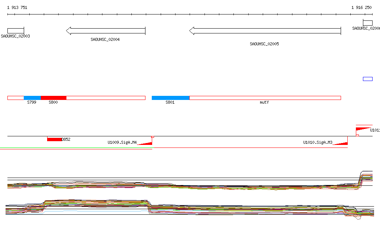This screenshot has width=380, height=227.
Task: Click the D852 label text
Action: click(66, 139)
